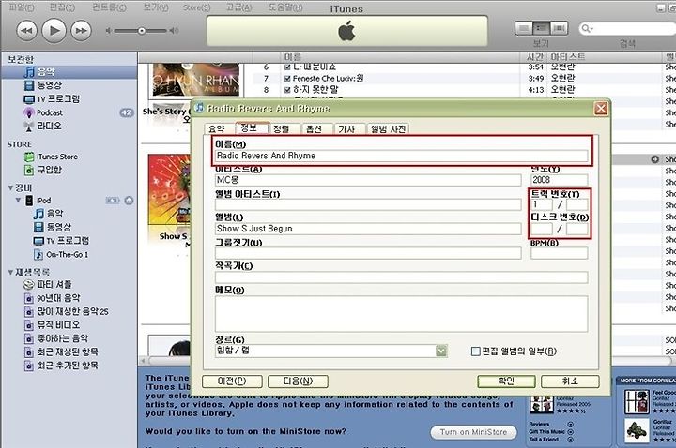Image resolution: width=676 pixels, height=448 pixels.
Task: Click the Previous track rewind button
Action: [26, 31]
